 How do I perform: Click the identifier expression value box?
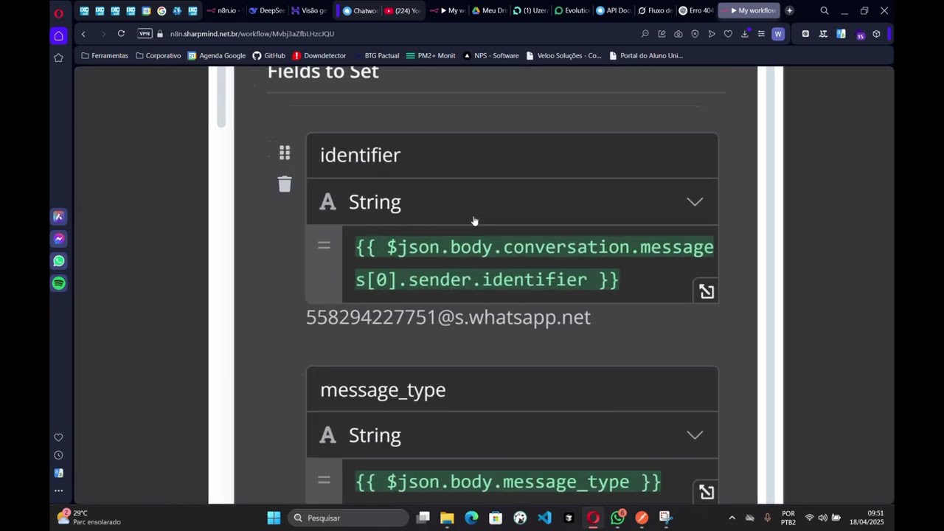tap(530, 264)
